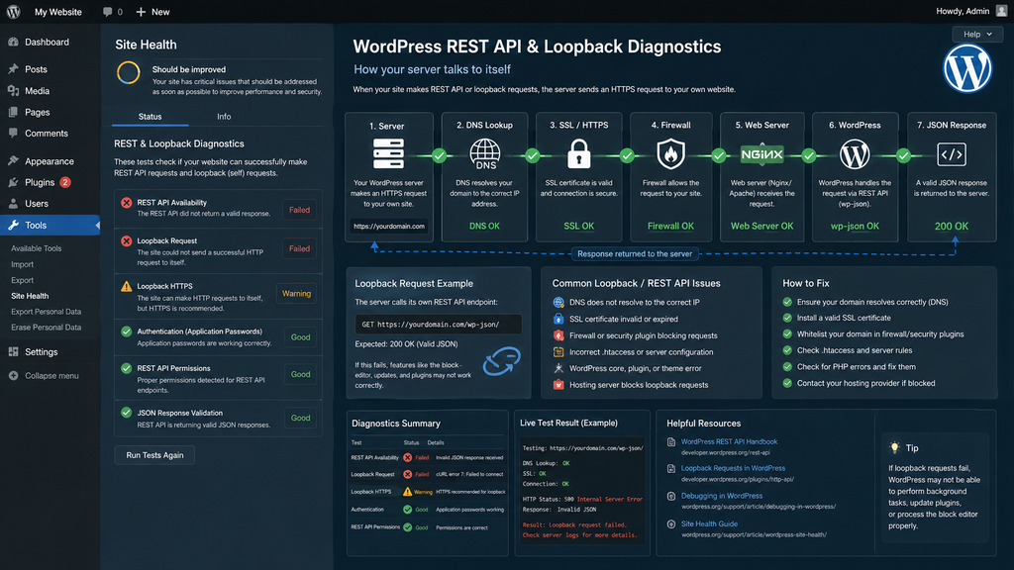
Task: Click the Tools wrench icon
Action: click(x=13, y=225)
